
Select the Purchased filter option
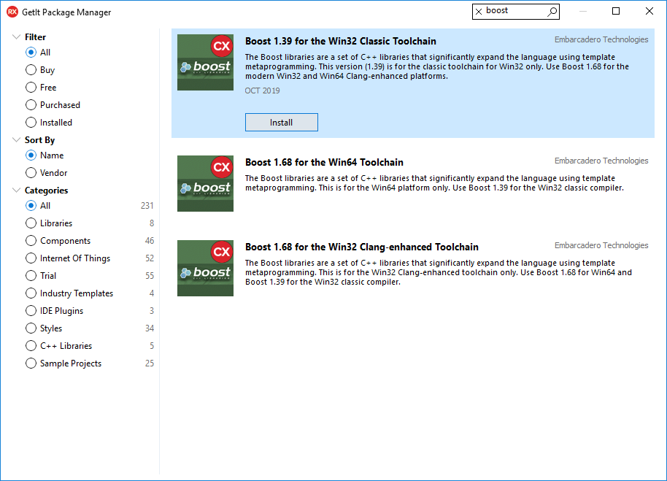point(31,104)
